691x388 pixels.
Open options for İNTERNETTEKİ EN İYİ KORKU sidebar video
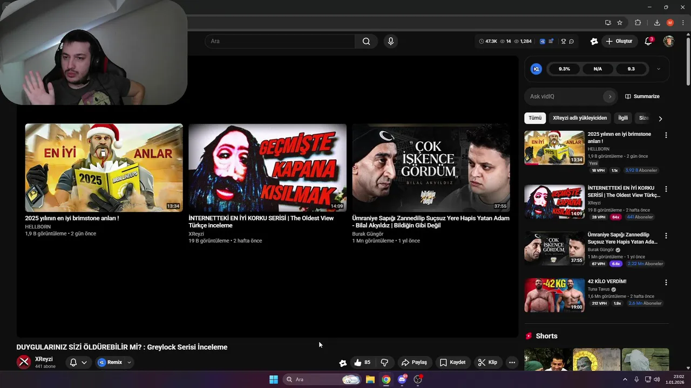click(666, 189)
